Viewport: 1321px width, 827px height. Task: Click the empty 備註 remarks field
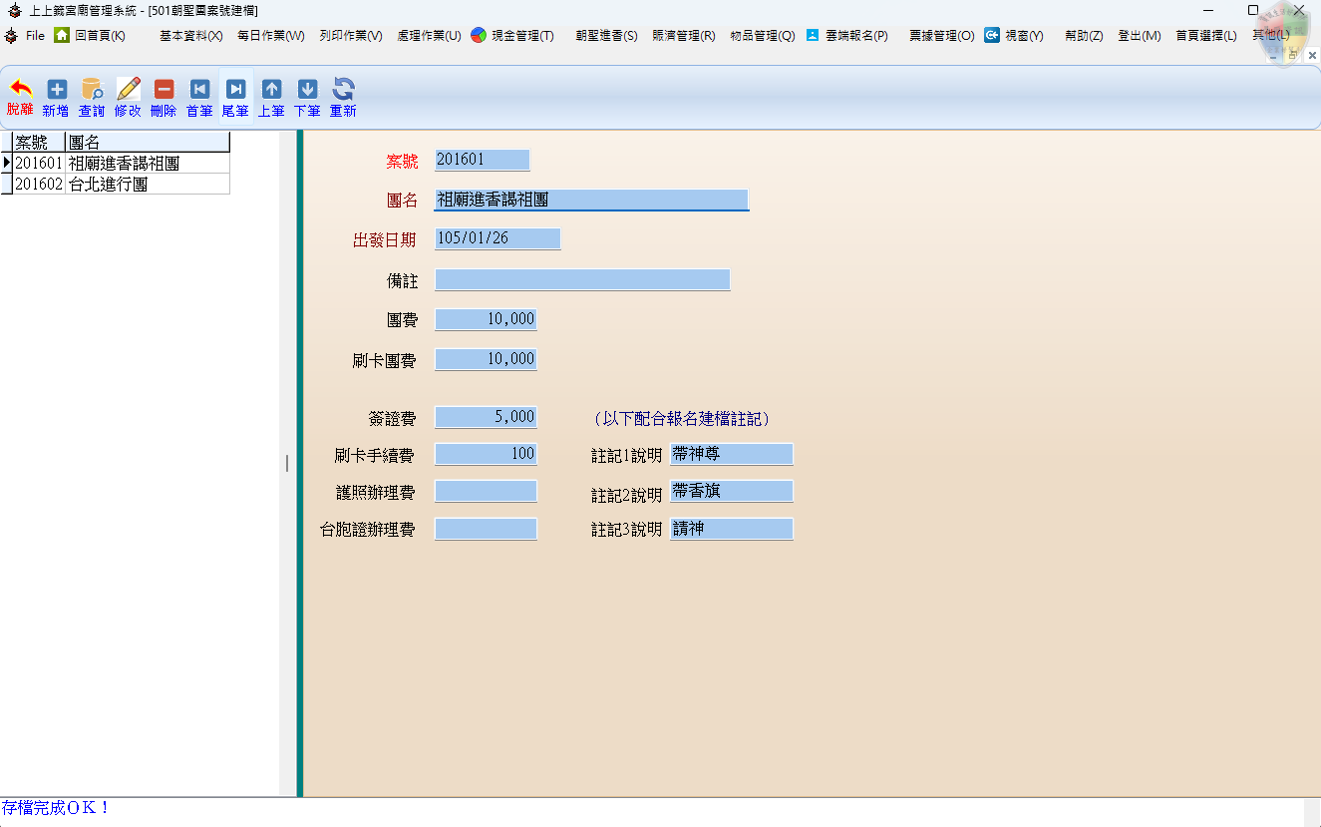pos(582,280)
